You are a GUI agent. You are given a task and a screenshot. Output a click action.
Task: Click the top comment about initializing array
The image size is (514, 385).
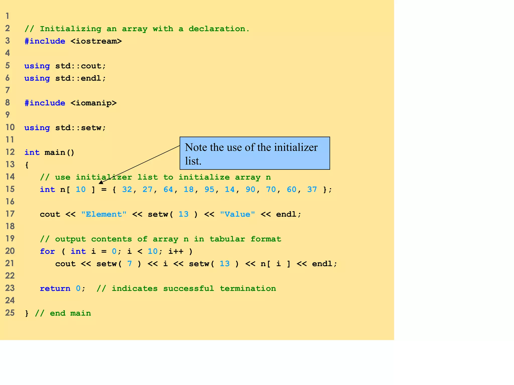137,29
